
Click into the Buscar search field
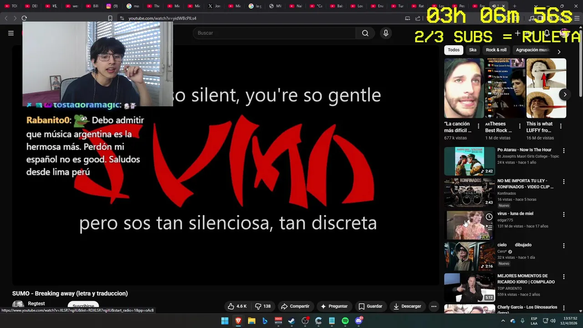[x=274, y=33]
